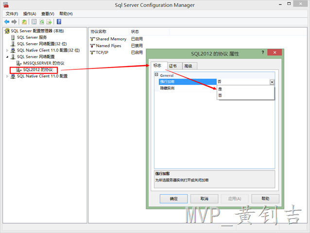Click the Named Pipes protocol icon
This screenshot has height=233, width=310.
(x=92, y=46)
